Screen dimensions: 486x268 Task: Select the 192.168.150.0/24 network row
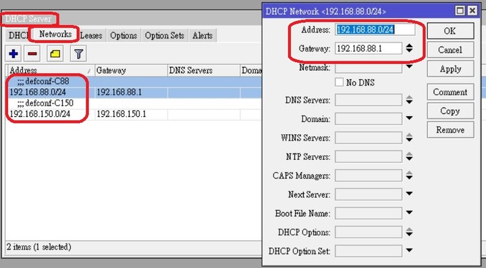point(134,114)
